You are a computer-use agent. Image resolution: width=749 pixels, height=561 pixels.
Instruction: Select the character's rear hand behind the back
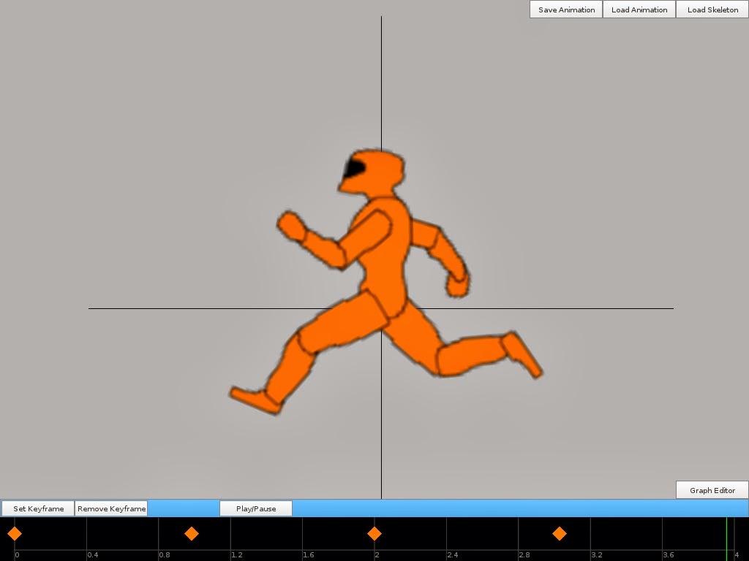[458, 285]
